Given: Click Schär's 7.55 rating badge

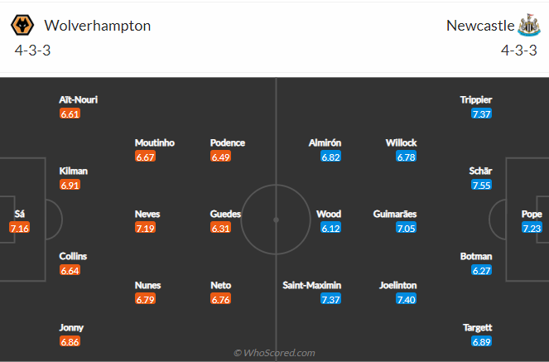Looking at the screenshot, I should 481,185.
